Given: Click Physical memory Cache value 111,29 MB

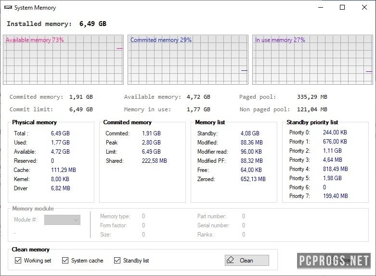Looking at the screenshot, I should (x=63, y=170).
